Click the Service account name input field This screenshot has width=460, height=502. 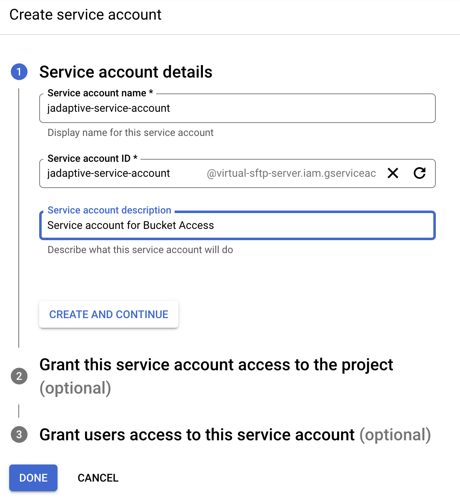click(237, 108)
